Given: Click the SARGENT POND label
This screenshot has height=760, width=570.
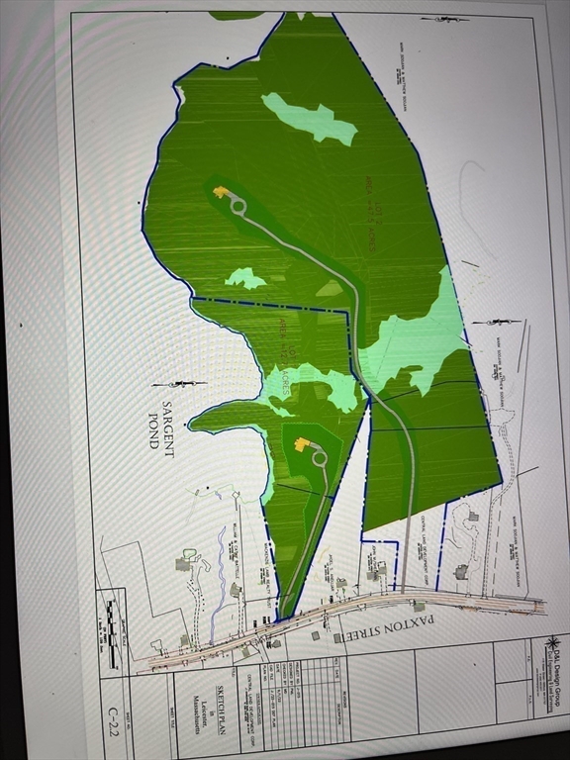Looking at the screenshot, I should point(161,425).
